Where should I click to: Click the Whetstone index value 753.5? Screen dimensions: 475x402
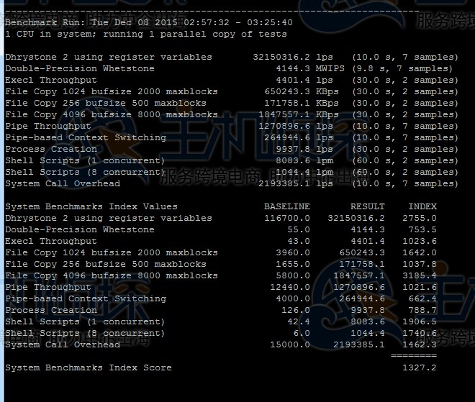(422, 229)
